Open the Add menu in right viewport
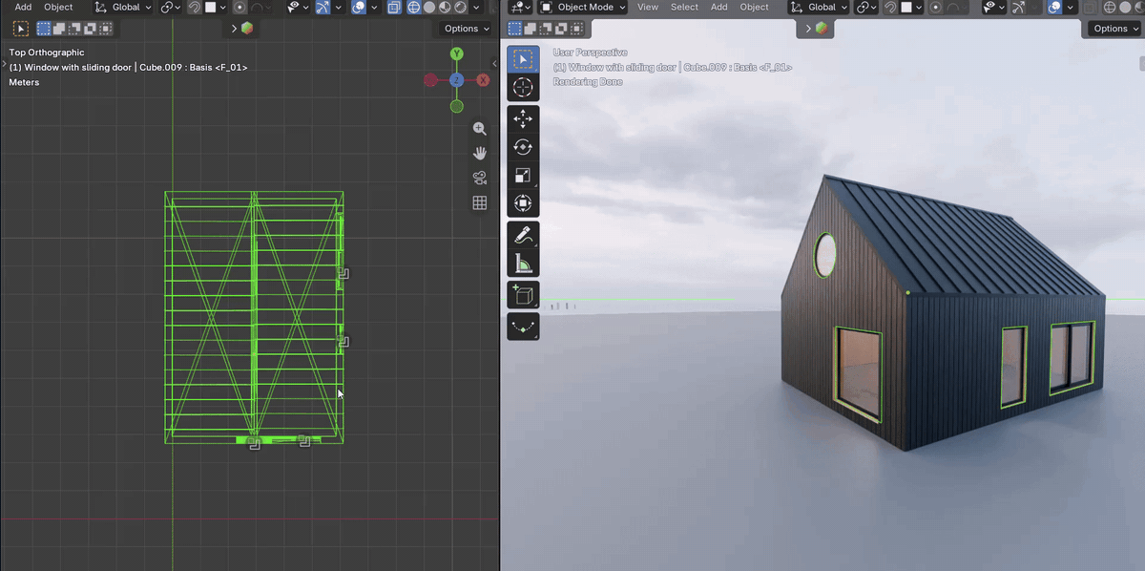1145x571 pixels. click(718, 7)
